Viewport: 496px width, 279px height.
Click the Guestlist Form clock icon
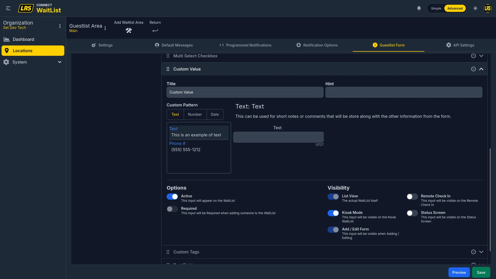(375, 45)
